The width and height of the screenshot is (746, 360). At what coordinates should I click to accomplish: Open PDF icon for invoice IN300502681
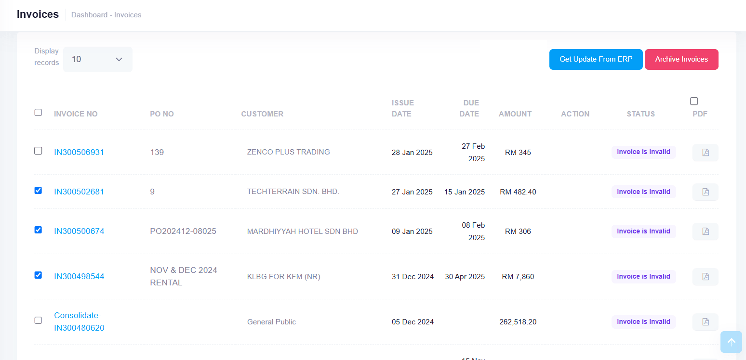[705, 192]
